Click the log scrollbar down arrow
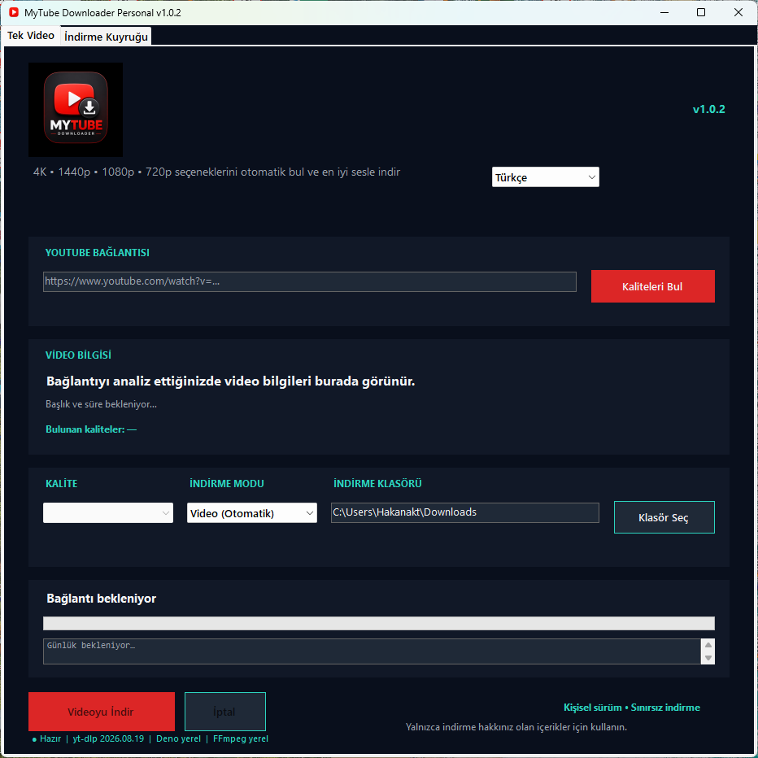 pyautogui.click(x=708, y=658)
